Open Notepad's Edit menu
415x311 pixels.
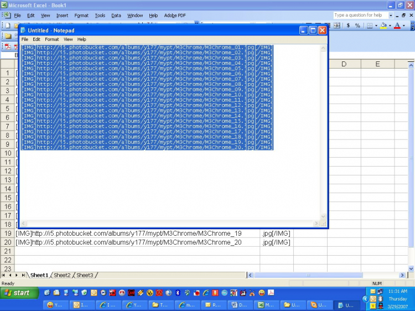[37, 39]
